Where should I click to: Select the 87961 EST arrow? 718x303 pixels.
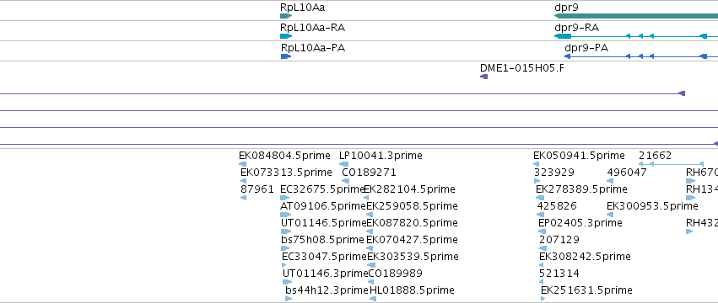pyautogui.click(x=243, y=198)
